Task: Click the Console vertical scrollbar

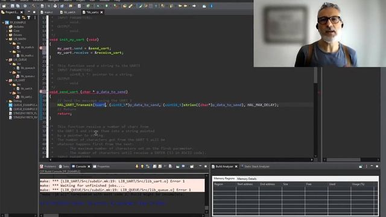Action: point(206,194)
